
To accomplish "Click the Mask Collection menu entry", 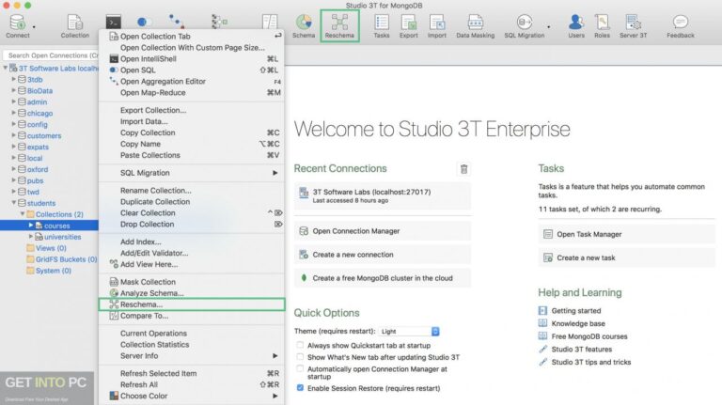I will pos(192,282).
